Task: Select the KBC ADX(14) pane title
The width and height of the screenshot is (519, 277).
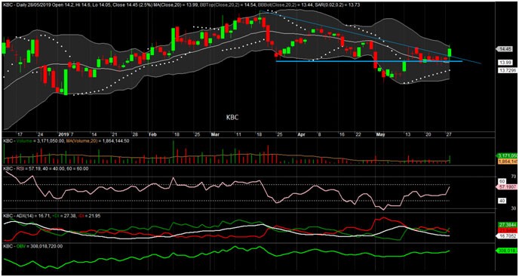Action: (26, 215)
